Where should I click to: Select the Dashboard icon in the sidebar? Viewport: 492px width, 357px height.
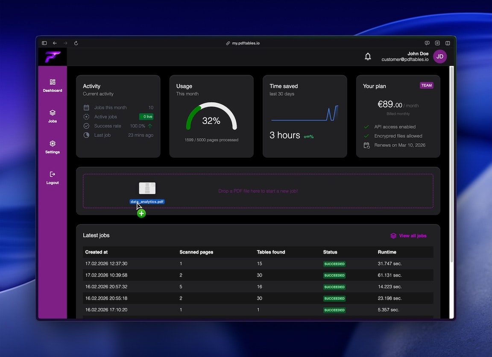click(52, 82)
